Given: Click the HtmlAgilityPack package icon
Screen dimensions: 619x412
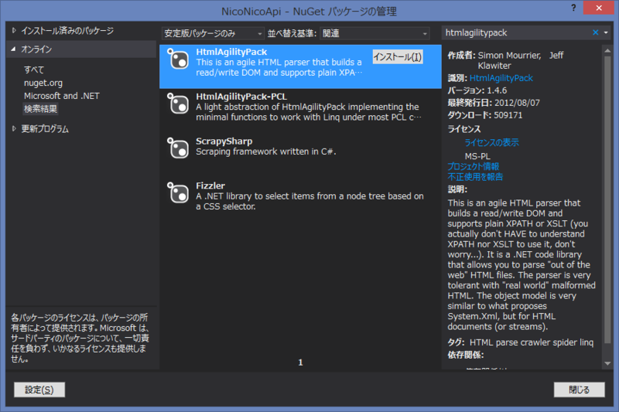Looking at the screenshot, I should coord(178,59).
